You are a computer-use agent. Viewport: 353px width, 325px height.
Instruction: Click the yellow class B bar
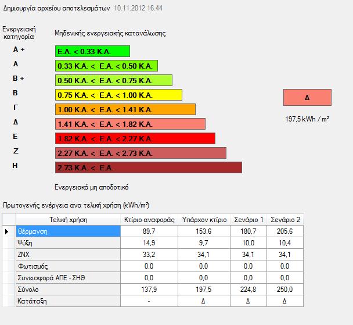point(118,95)
